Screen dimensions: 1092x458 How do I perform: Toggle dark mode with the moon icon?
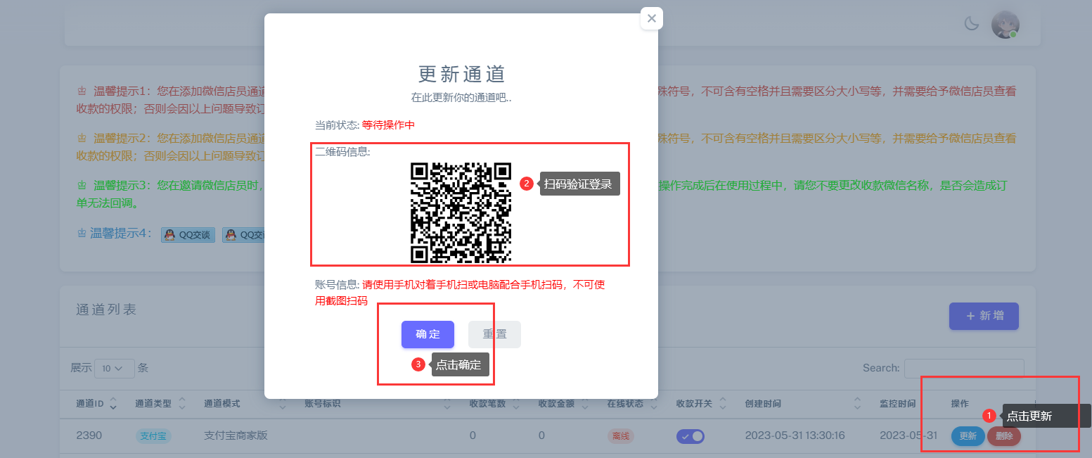click(x=971, y=25)
